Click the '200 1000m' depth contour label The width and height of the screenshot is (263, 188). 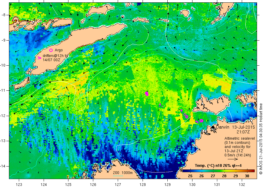(x=123, y=173)
